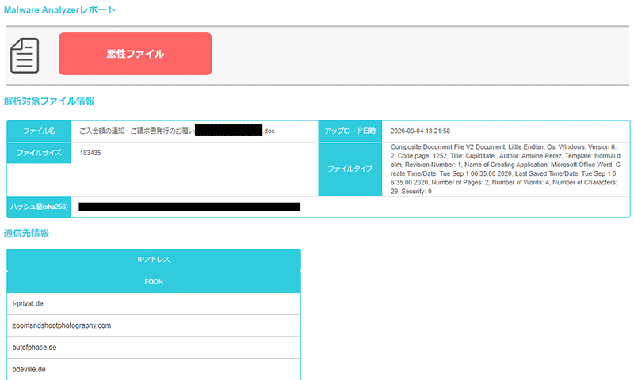Click the ファイルタイプ header cell
634x380 pixels.
[x=350, y=169]
